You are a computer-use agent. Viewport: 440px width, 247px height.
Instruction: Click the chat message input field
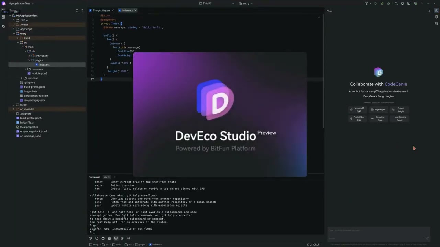378,234
